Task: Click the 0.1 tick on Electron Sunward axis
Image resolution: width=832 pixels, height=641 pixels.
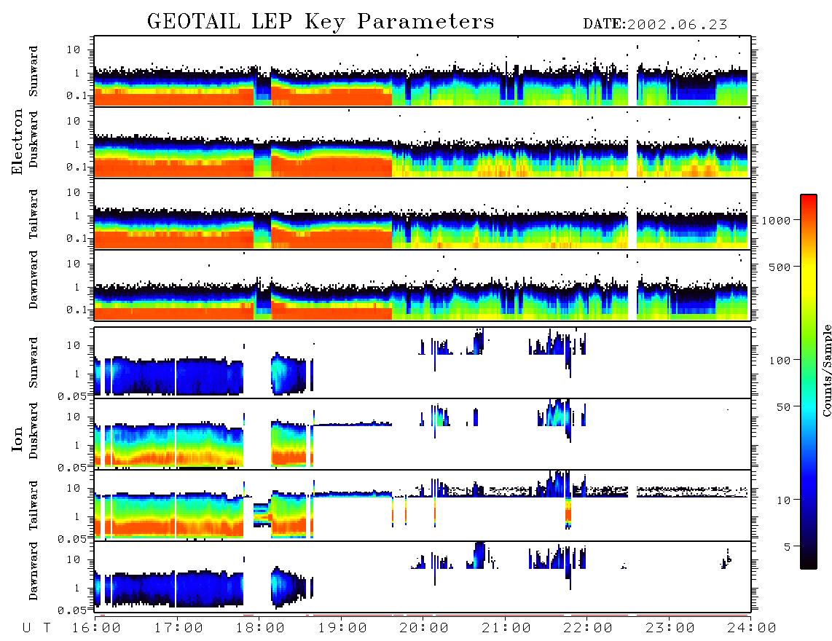Action: [x=77, y=96]
